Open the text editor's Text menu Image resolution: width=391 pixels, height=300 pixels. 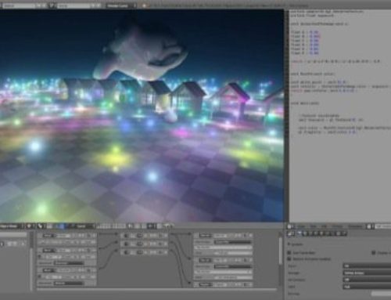[x=314, y=226]
